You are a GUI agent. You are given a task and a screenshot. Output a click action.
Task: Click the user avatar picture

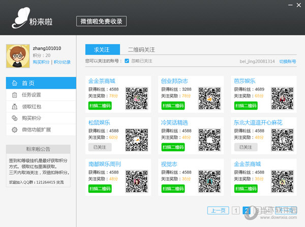[18, 55]
